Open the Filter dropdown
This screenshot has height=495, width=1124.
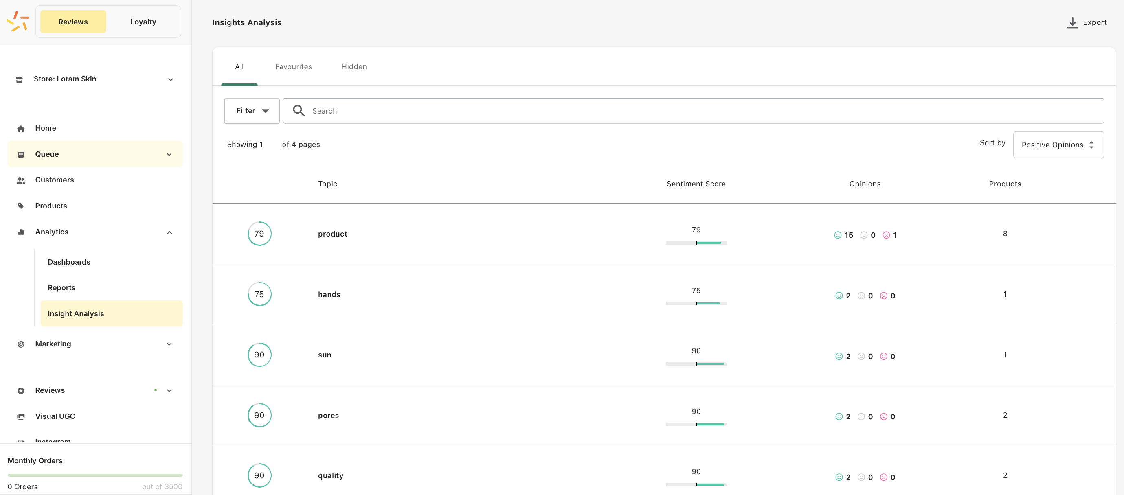252,111
